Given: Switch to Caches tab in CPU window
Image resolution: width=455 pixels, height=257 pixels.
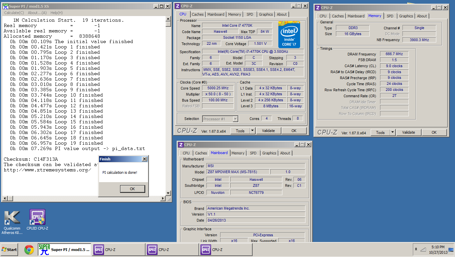Looking at the screenshot, I should [197, 14].
